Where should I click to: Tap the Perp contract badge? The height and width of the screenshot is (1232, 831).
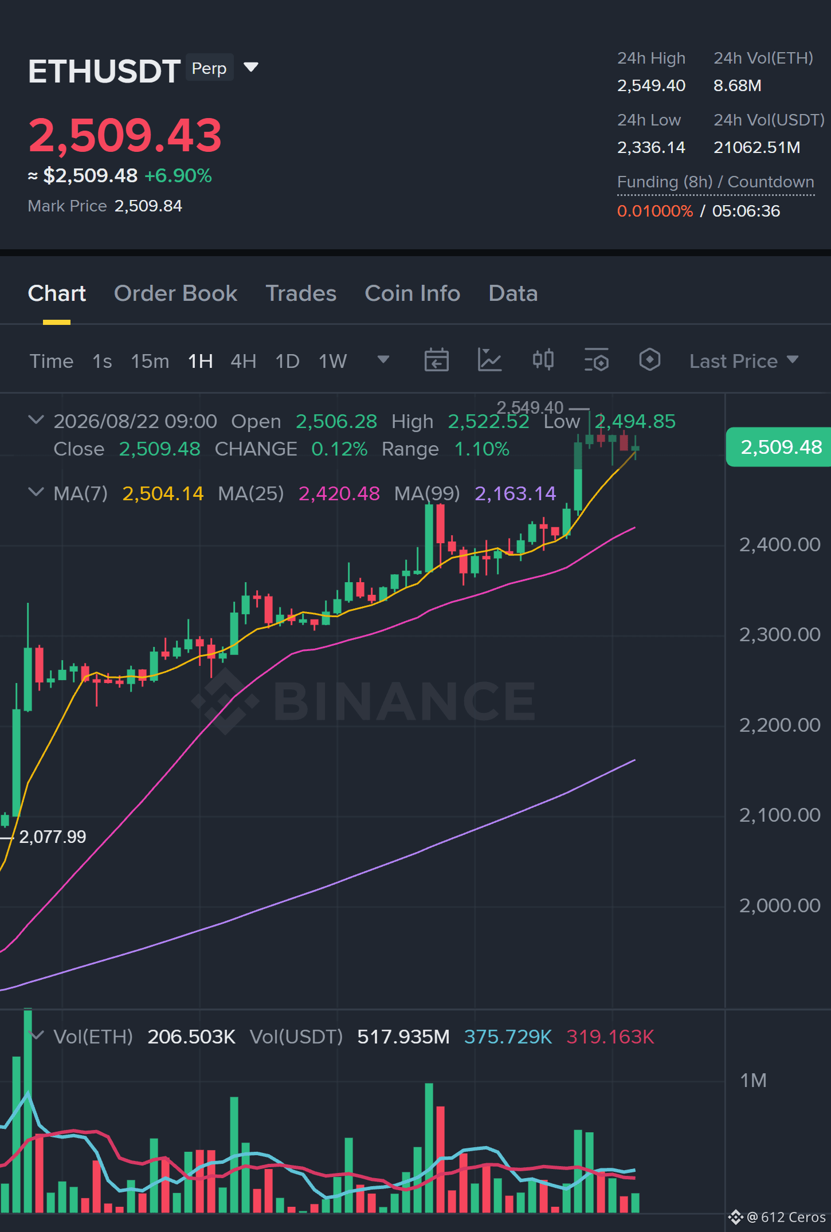[x=209, y=68]
